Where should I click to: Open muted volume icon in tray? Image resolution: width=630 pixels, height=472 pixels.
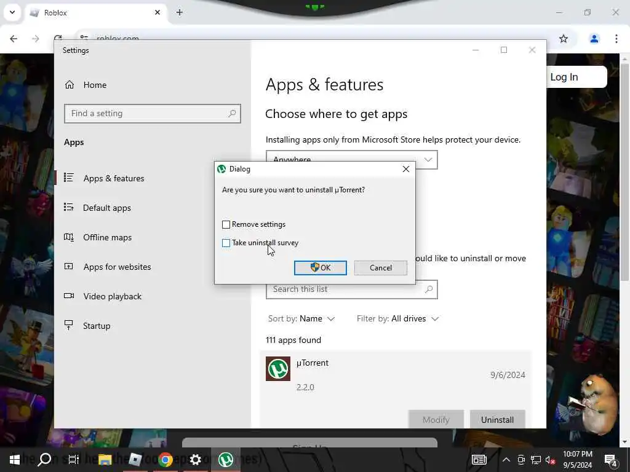[x=551, y=460]
